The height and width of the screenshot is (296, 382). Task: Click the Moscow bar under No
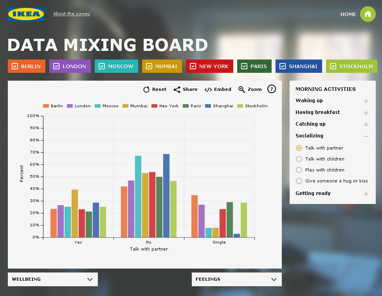[138, 196]
